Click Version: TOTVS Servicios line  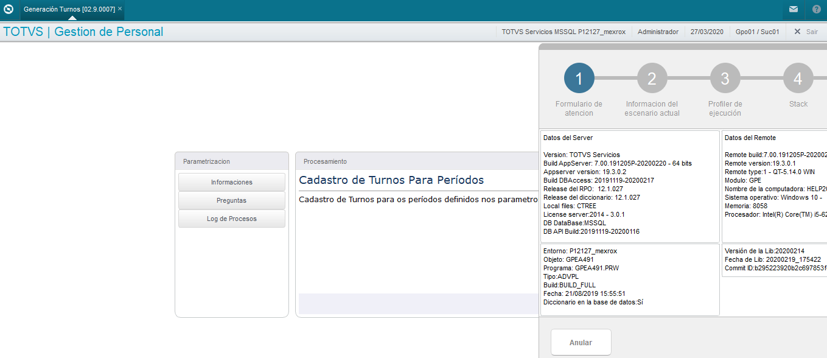coord(581,155)
